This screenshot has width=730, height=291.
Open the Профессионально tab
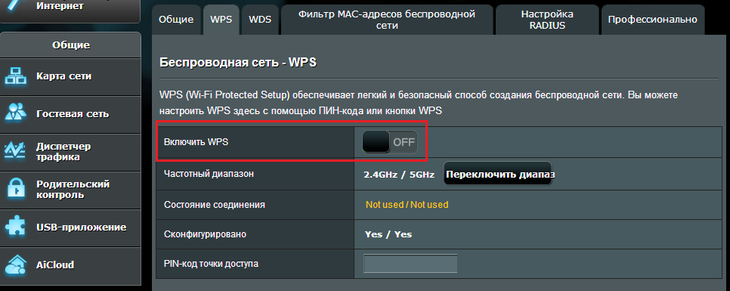tap(653, 20)
